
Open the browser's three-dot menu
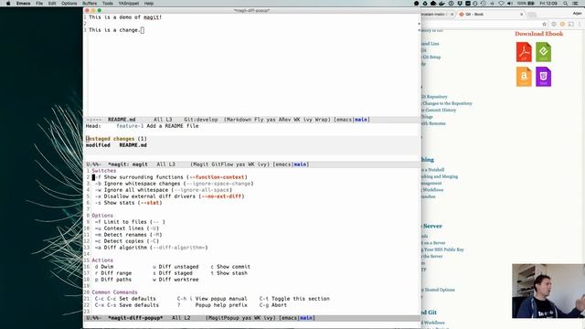point(580,25)
